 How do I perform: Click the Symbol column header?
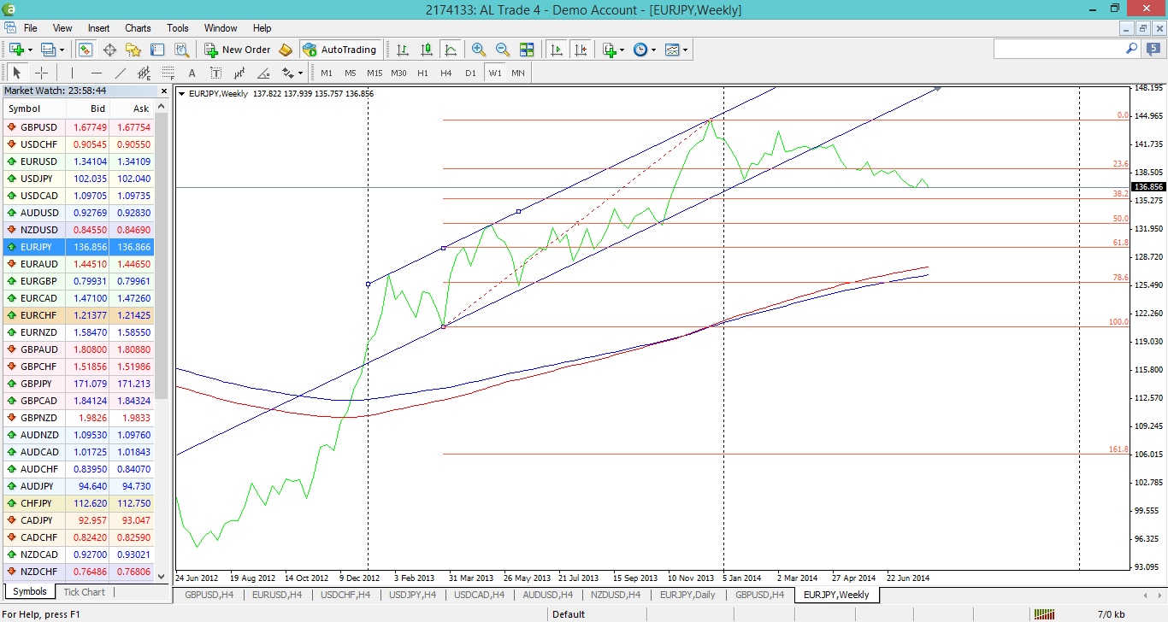coord(36,109)
